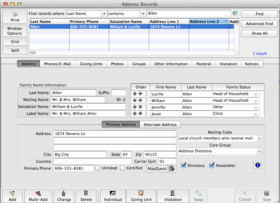The image size is (280, 203).
Task: Open the Mailing Code dropdown
Action: [260, 138]
